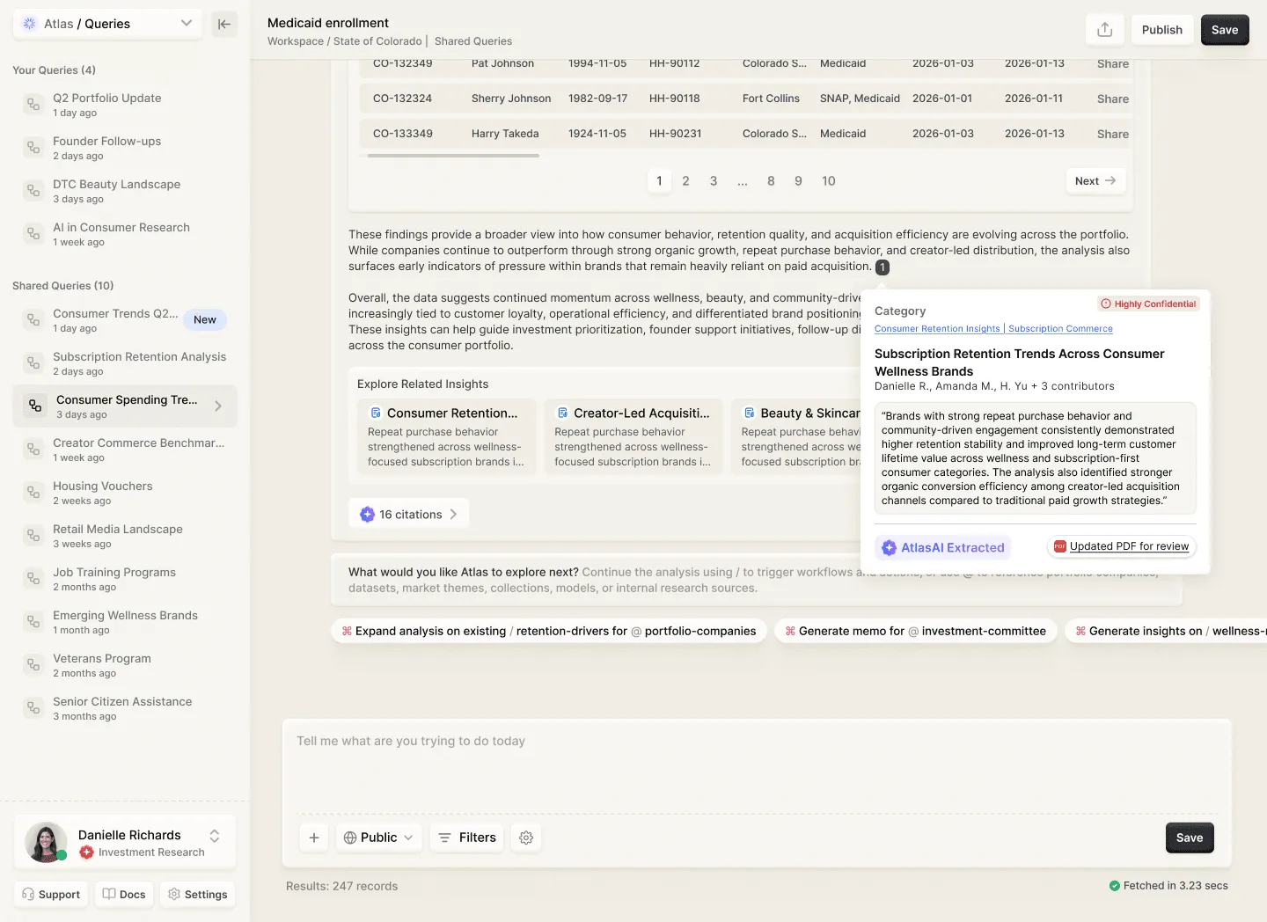Select results page 10
Viewport: 1267px width, 922px height.
[x=829, y=180]
